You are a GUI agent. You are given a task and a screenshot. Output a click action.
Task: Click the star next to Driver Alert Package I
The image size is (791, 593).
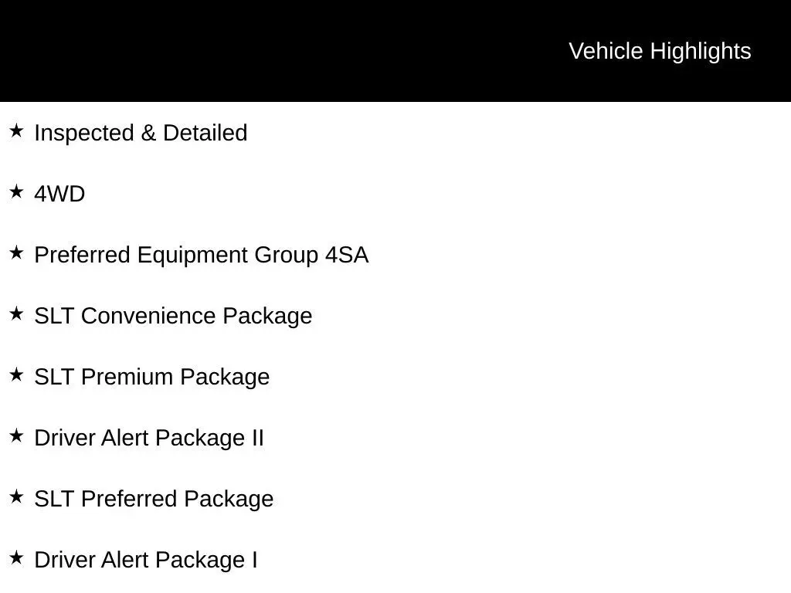click(16, 558)
